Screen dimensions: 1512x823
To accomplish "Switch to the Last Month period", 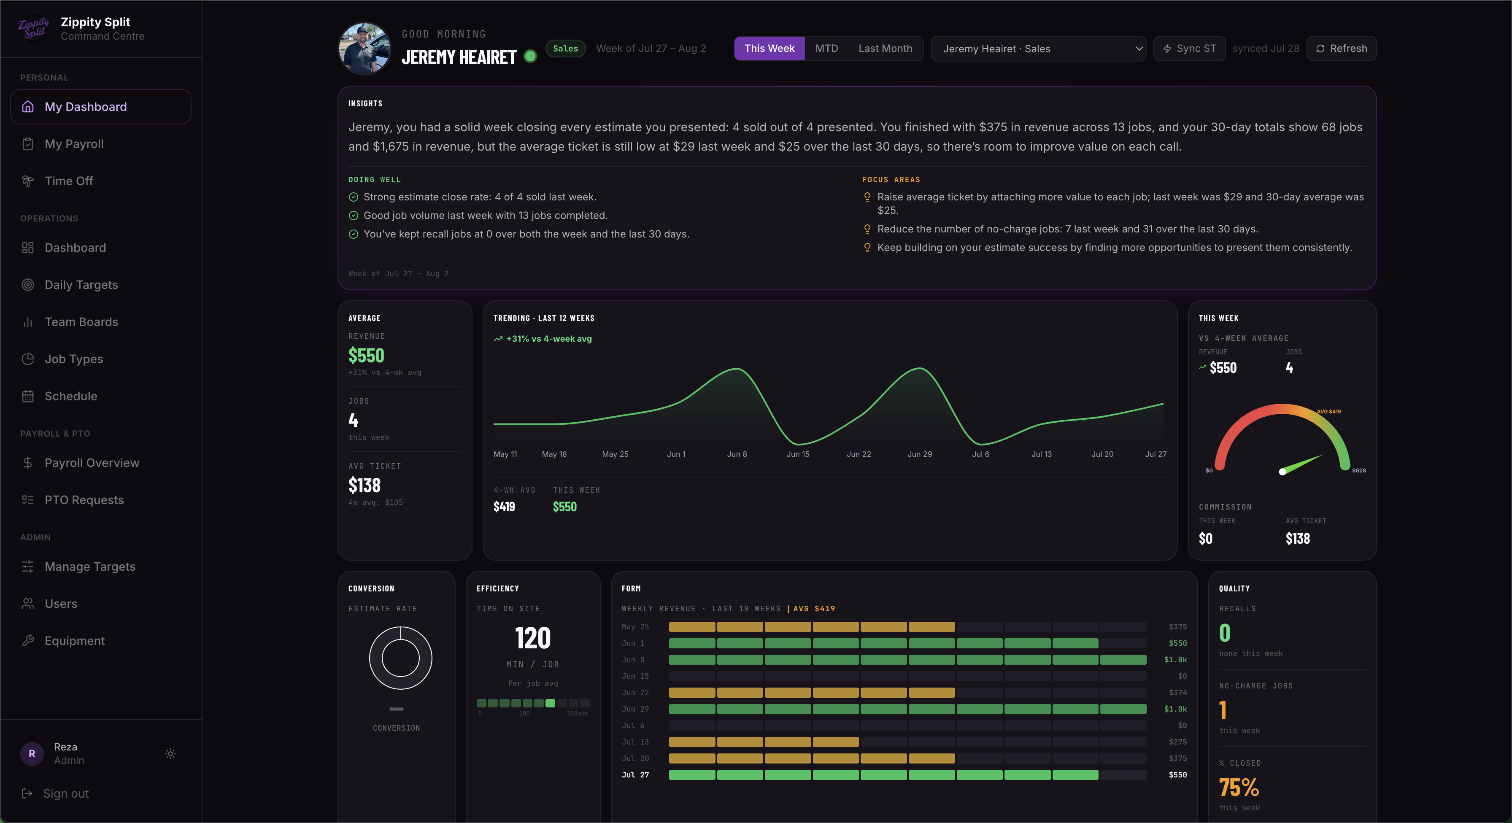I will click(x=885, y=49).
